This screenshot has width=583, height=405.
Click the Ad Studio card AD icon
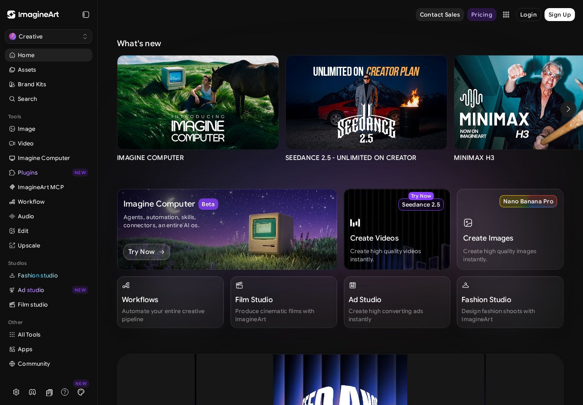coord(353,285)
